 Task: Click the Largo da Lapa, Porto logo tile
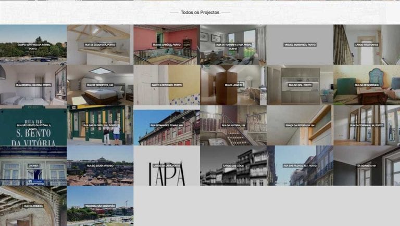point(167,166)
